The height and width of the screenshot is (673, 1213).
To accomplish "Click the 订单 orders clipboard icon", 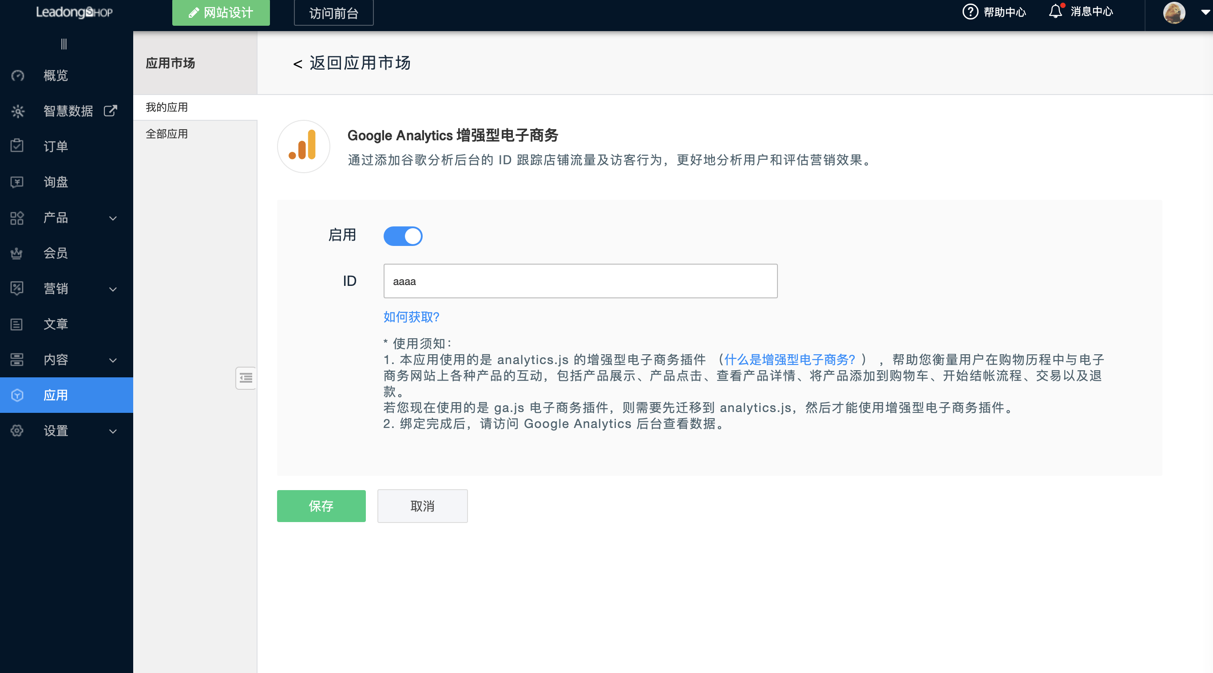I will (x=17, y=146).
